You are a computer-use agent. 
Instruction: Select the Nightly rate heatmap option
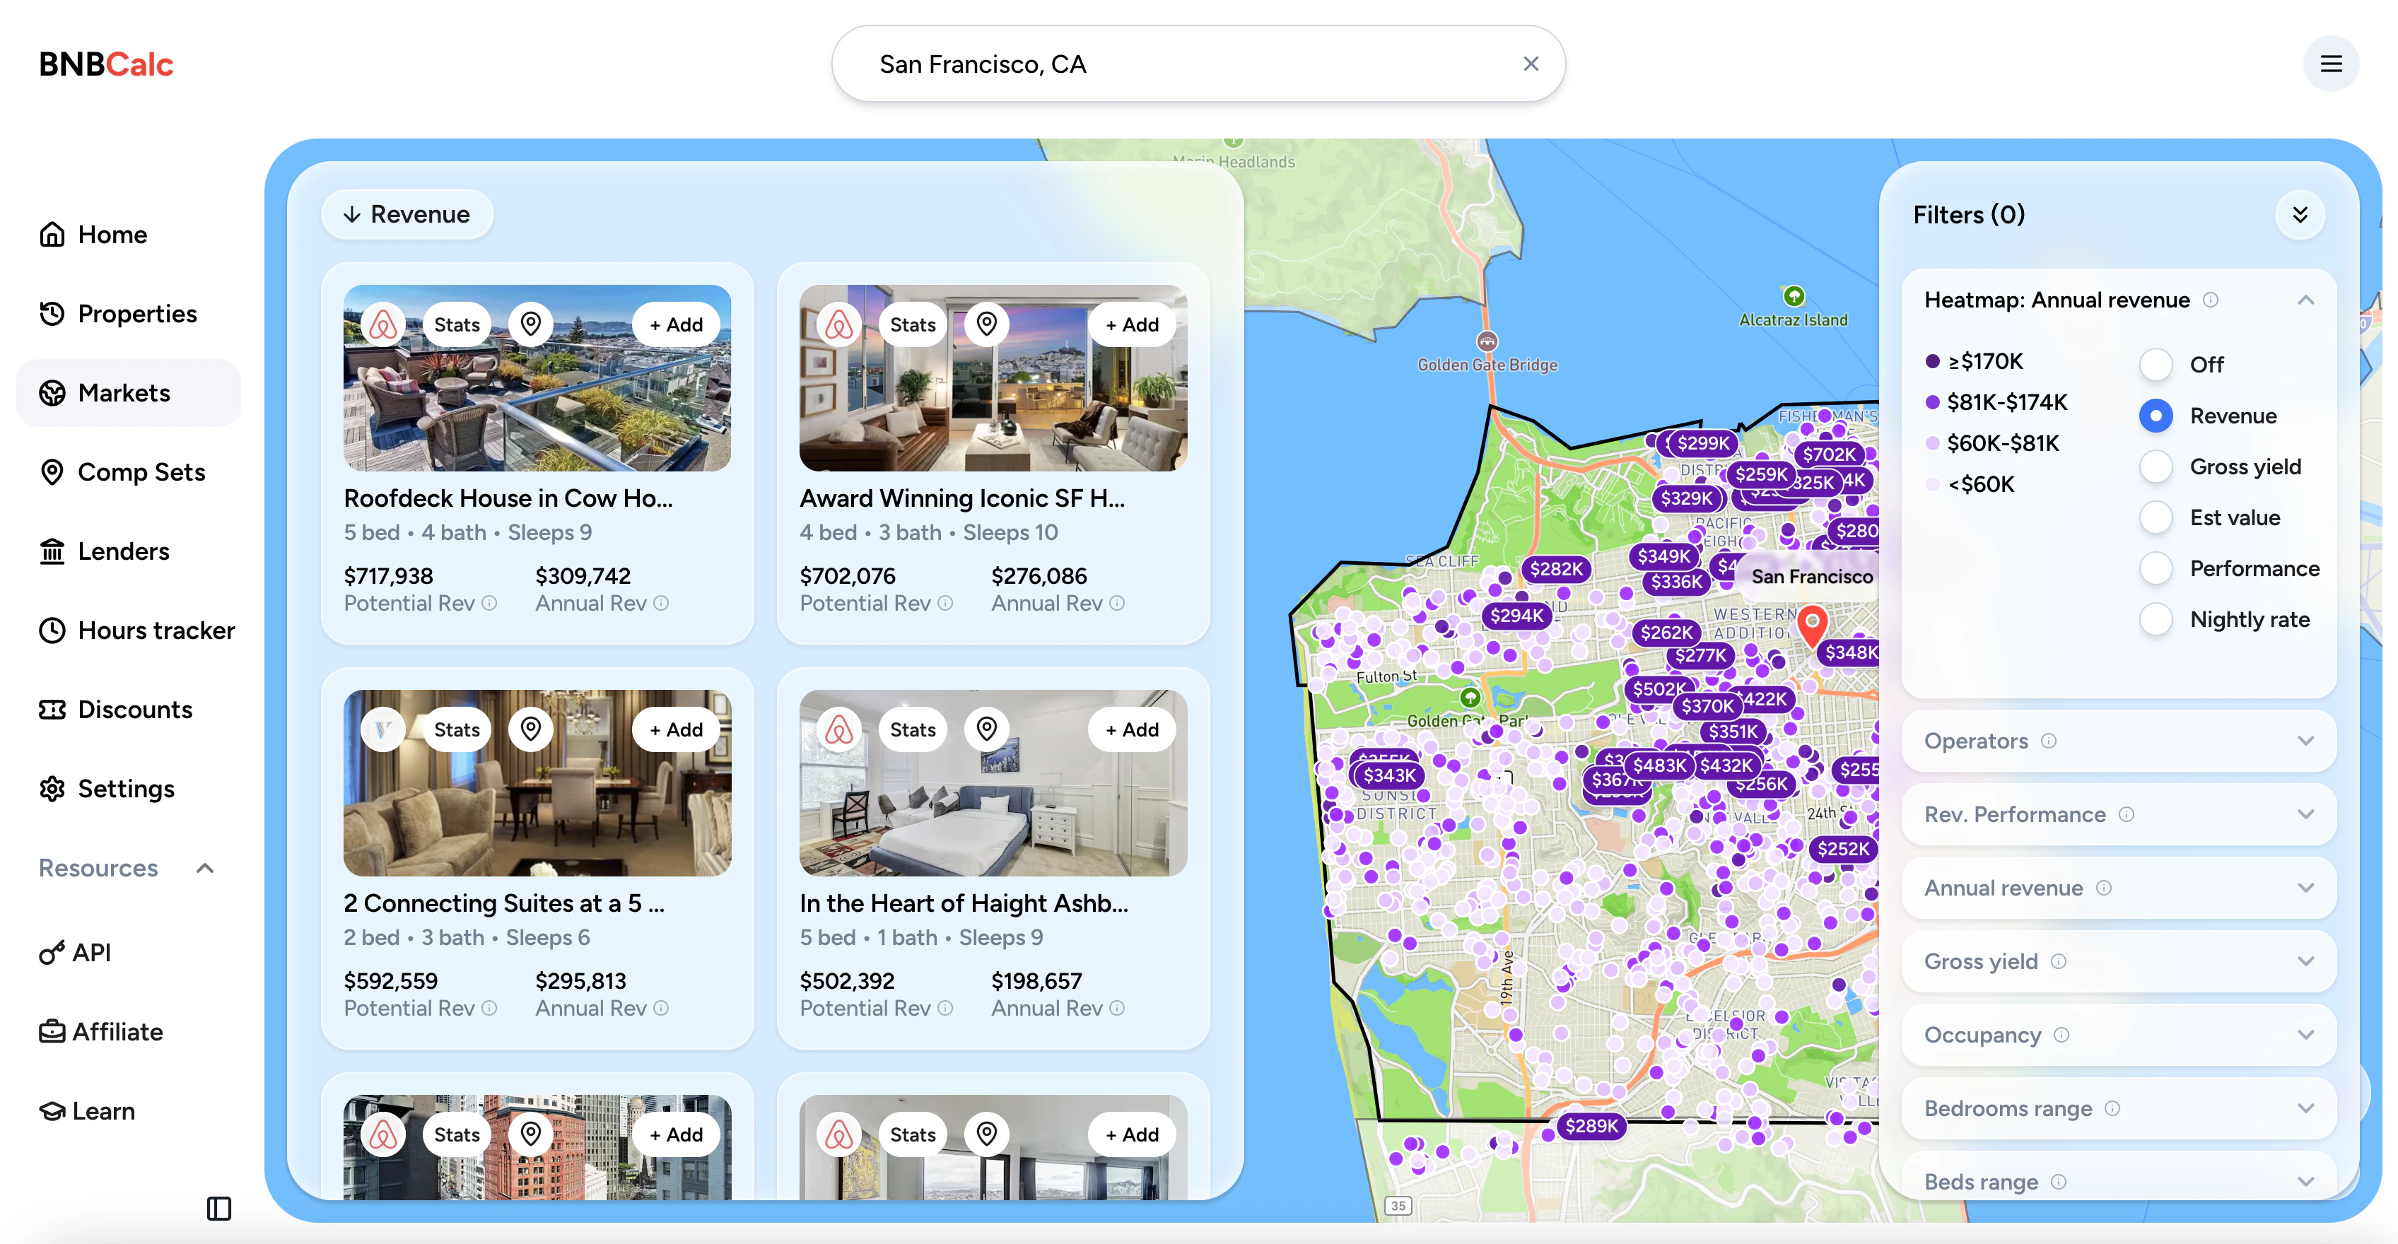(x=2156, y=618)
